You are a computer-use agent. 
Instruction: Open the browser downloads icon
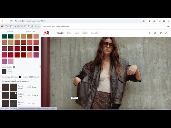coord(160,21)
